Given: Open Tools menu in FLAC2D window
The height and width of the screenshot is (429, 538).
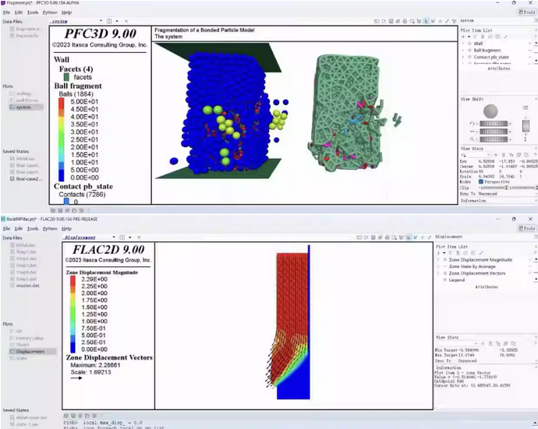Looking at the screenshot, I should pyautogui.click(x=33, y=229).
